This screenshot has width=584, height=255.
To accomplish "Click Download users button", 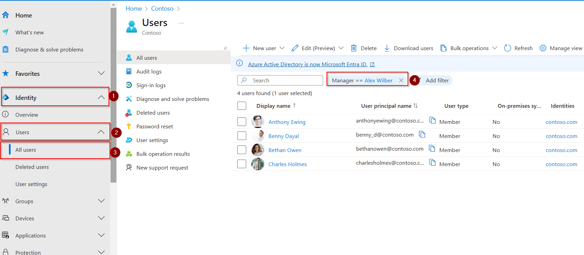I will (408, 48).
